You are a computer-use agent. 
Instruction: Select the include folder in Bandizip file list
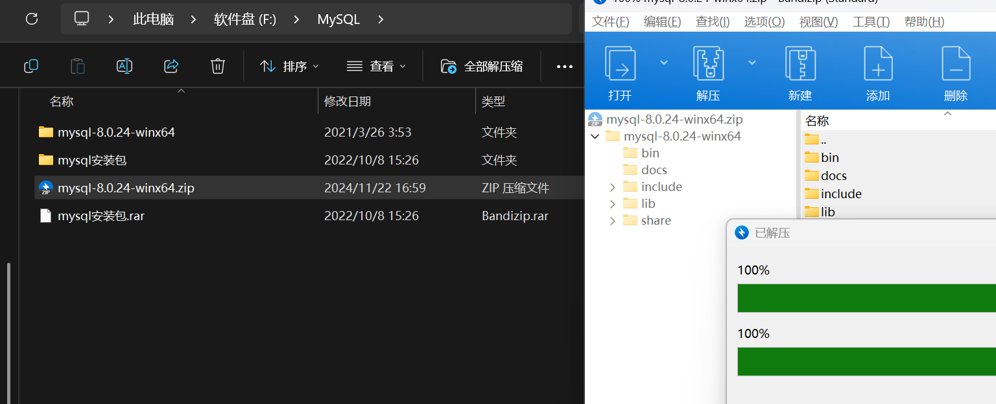(x=833, y=194)
